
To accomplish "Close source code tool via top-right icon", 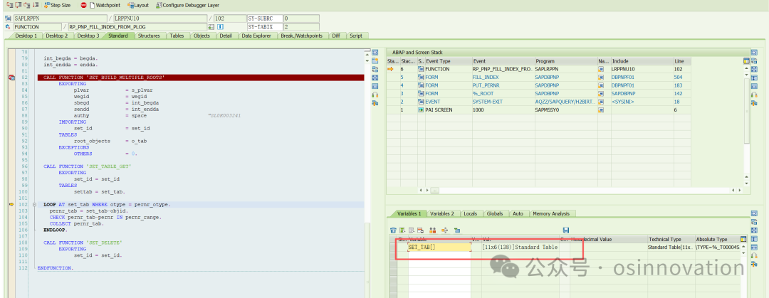I will (375, 53).
